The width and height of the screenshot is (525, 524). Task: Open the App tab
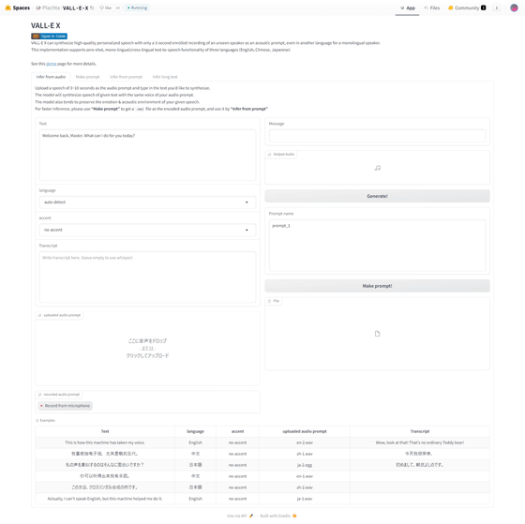408,8
